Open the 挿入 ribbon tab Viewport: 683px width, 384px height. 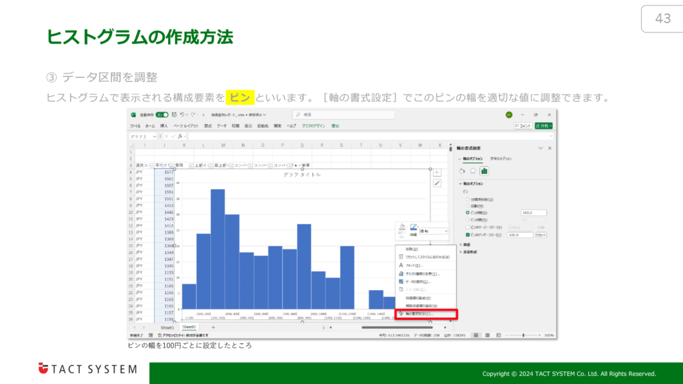click(164, 126)
